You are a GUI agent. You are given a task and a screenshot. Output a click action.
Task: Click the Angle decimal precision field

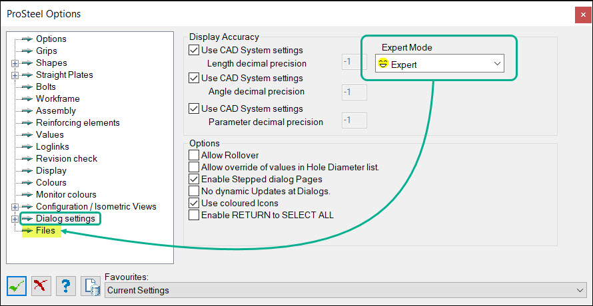[354, 92]
